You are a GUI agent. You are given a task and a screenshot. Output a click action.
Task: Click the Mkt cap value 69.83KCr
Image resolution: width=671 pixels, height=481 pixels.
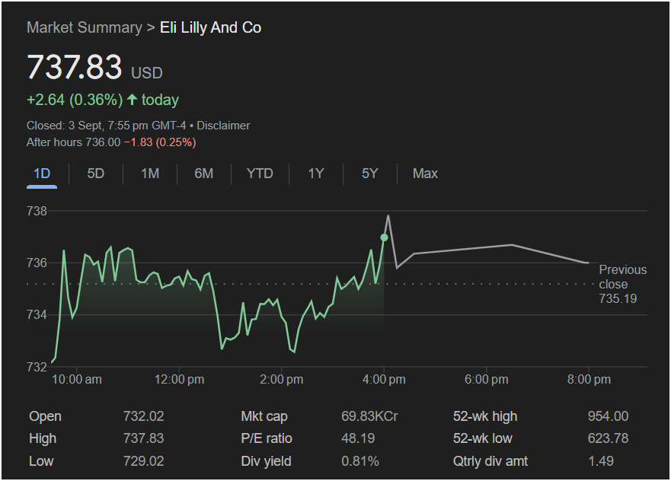[x=369, y=416]
